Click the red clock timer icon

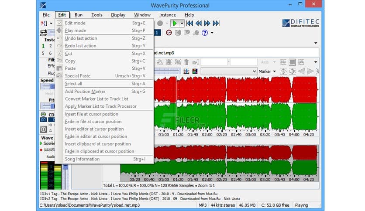(169, 33)
